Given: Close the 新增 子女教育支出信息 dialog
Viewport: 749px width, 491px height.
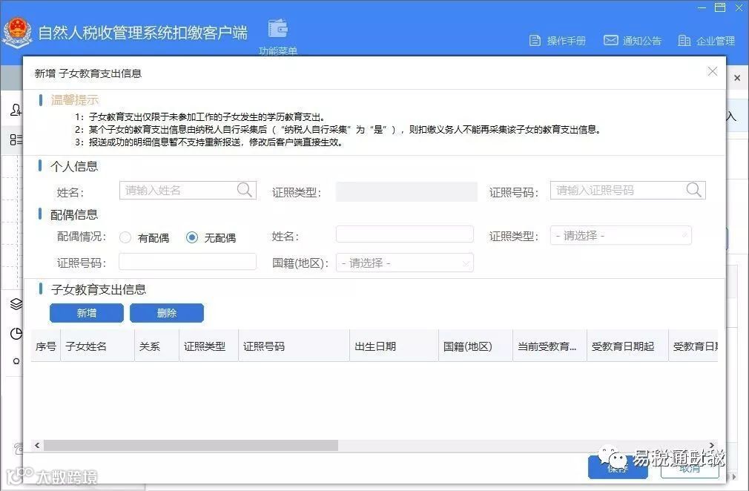Looking at the screenshot, I should [x=712, y=71].
